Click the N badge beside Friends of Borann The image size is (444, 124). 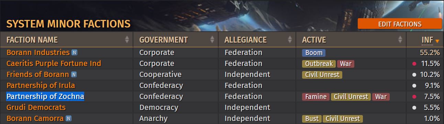[x=74, y=75]
